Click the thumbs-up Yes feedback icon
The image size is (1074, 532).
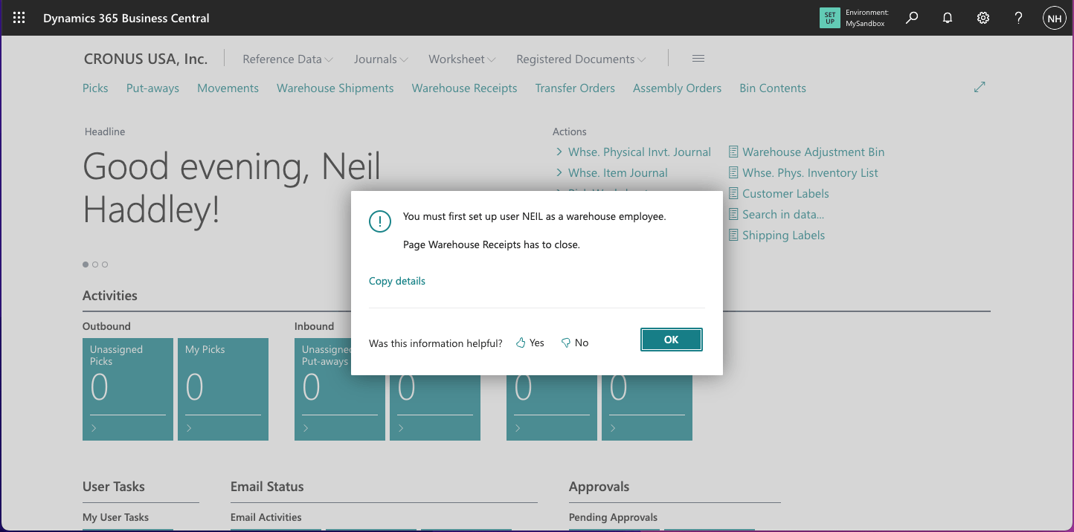pyautogui.click(x=521, y=343)
